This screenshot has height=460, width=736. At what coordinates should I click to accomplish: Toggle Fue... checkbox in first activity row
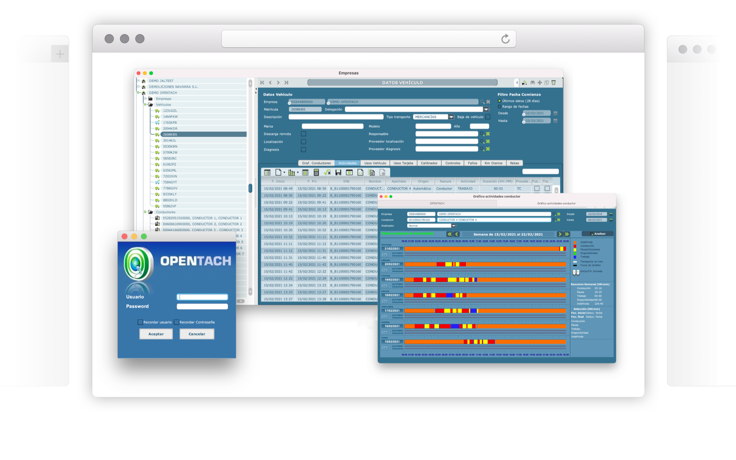(x=537, y=189)
